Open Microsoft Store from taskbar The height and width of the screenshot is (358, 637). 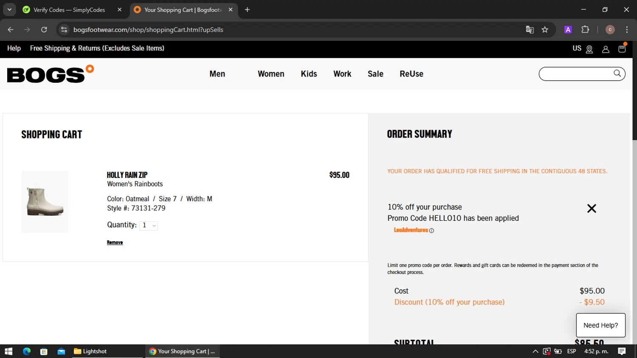pyautogui.click(x=44, y=351)
